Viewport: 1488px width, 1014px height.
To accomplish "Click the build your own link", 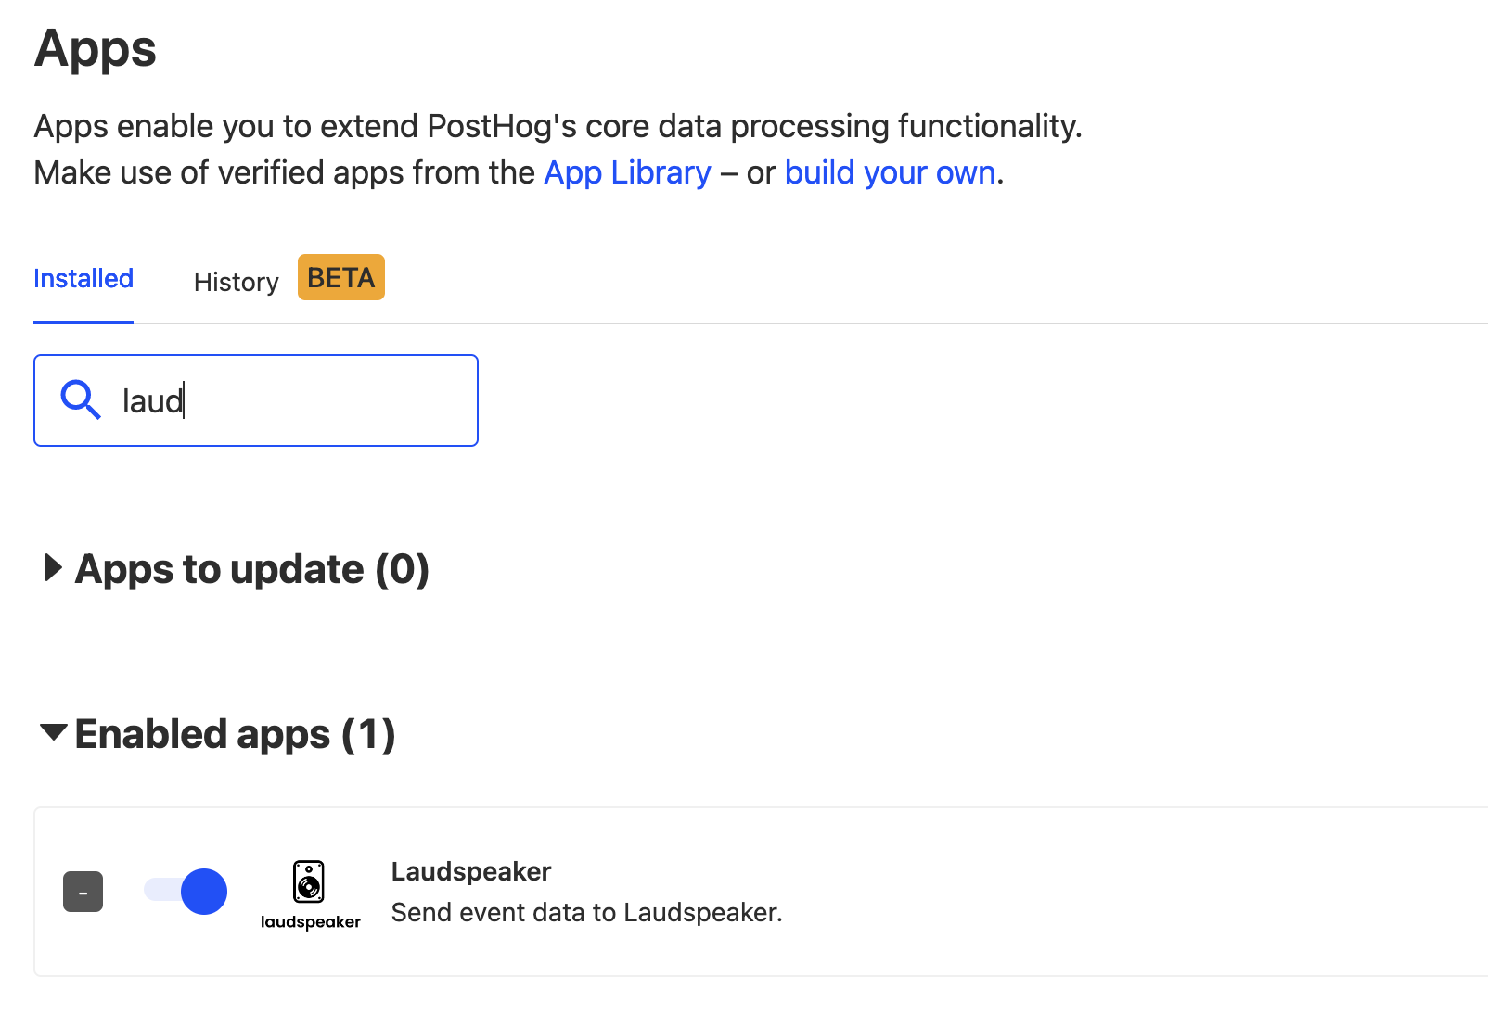I will coord(890,172).
